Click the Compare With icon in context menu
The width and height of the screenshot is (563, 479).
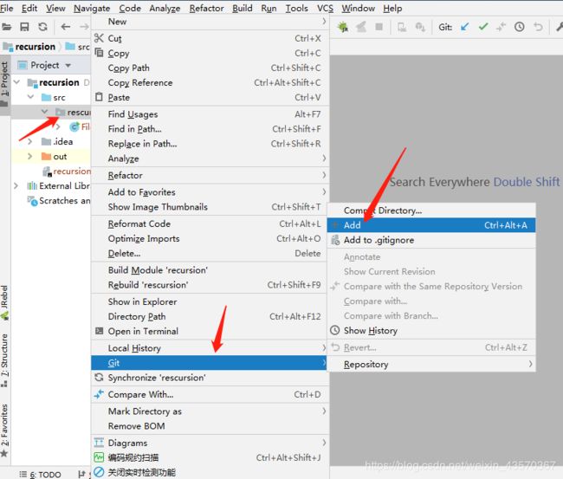tap(99, 394)
